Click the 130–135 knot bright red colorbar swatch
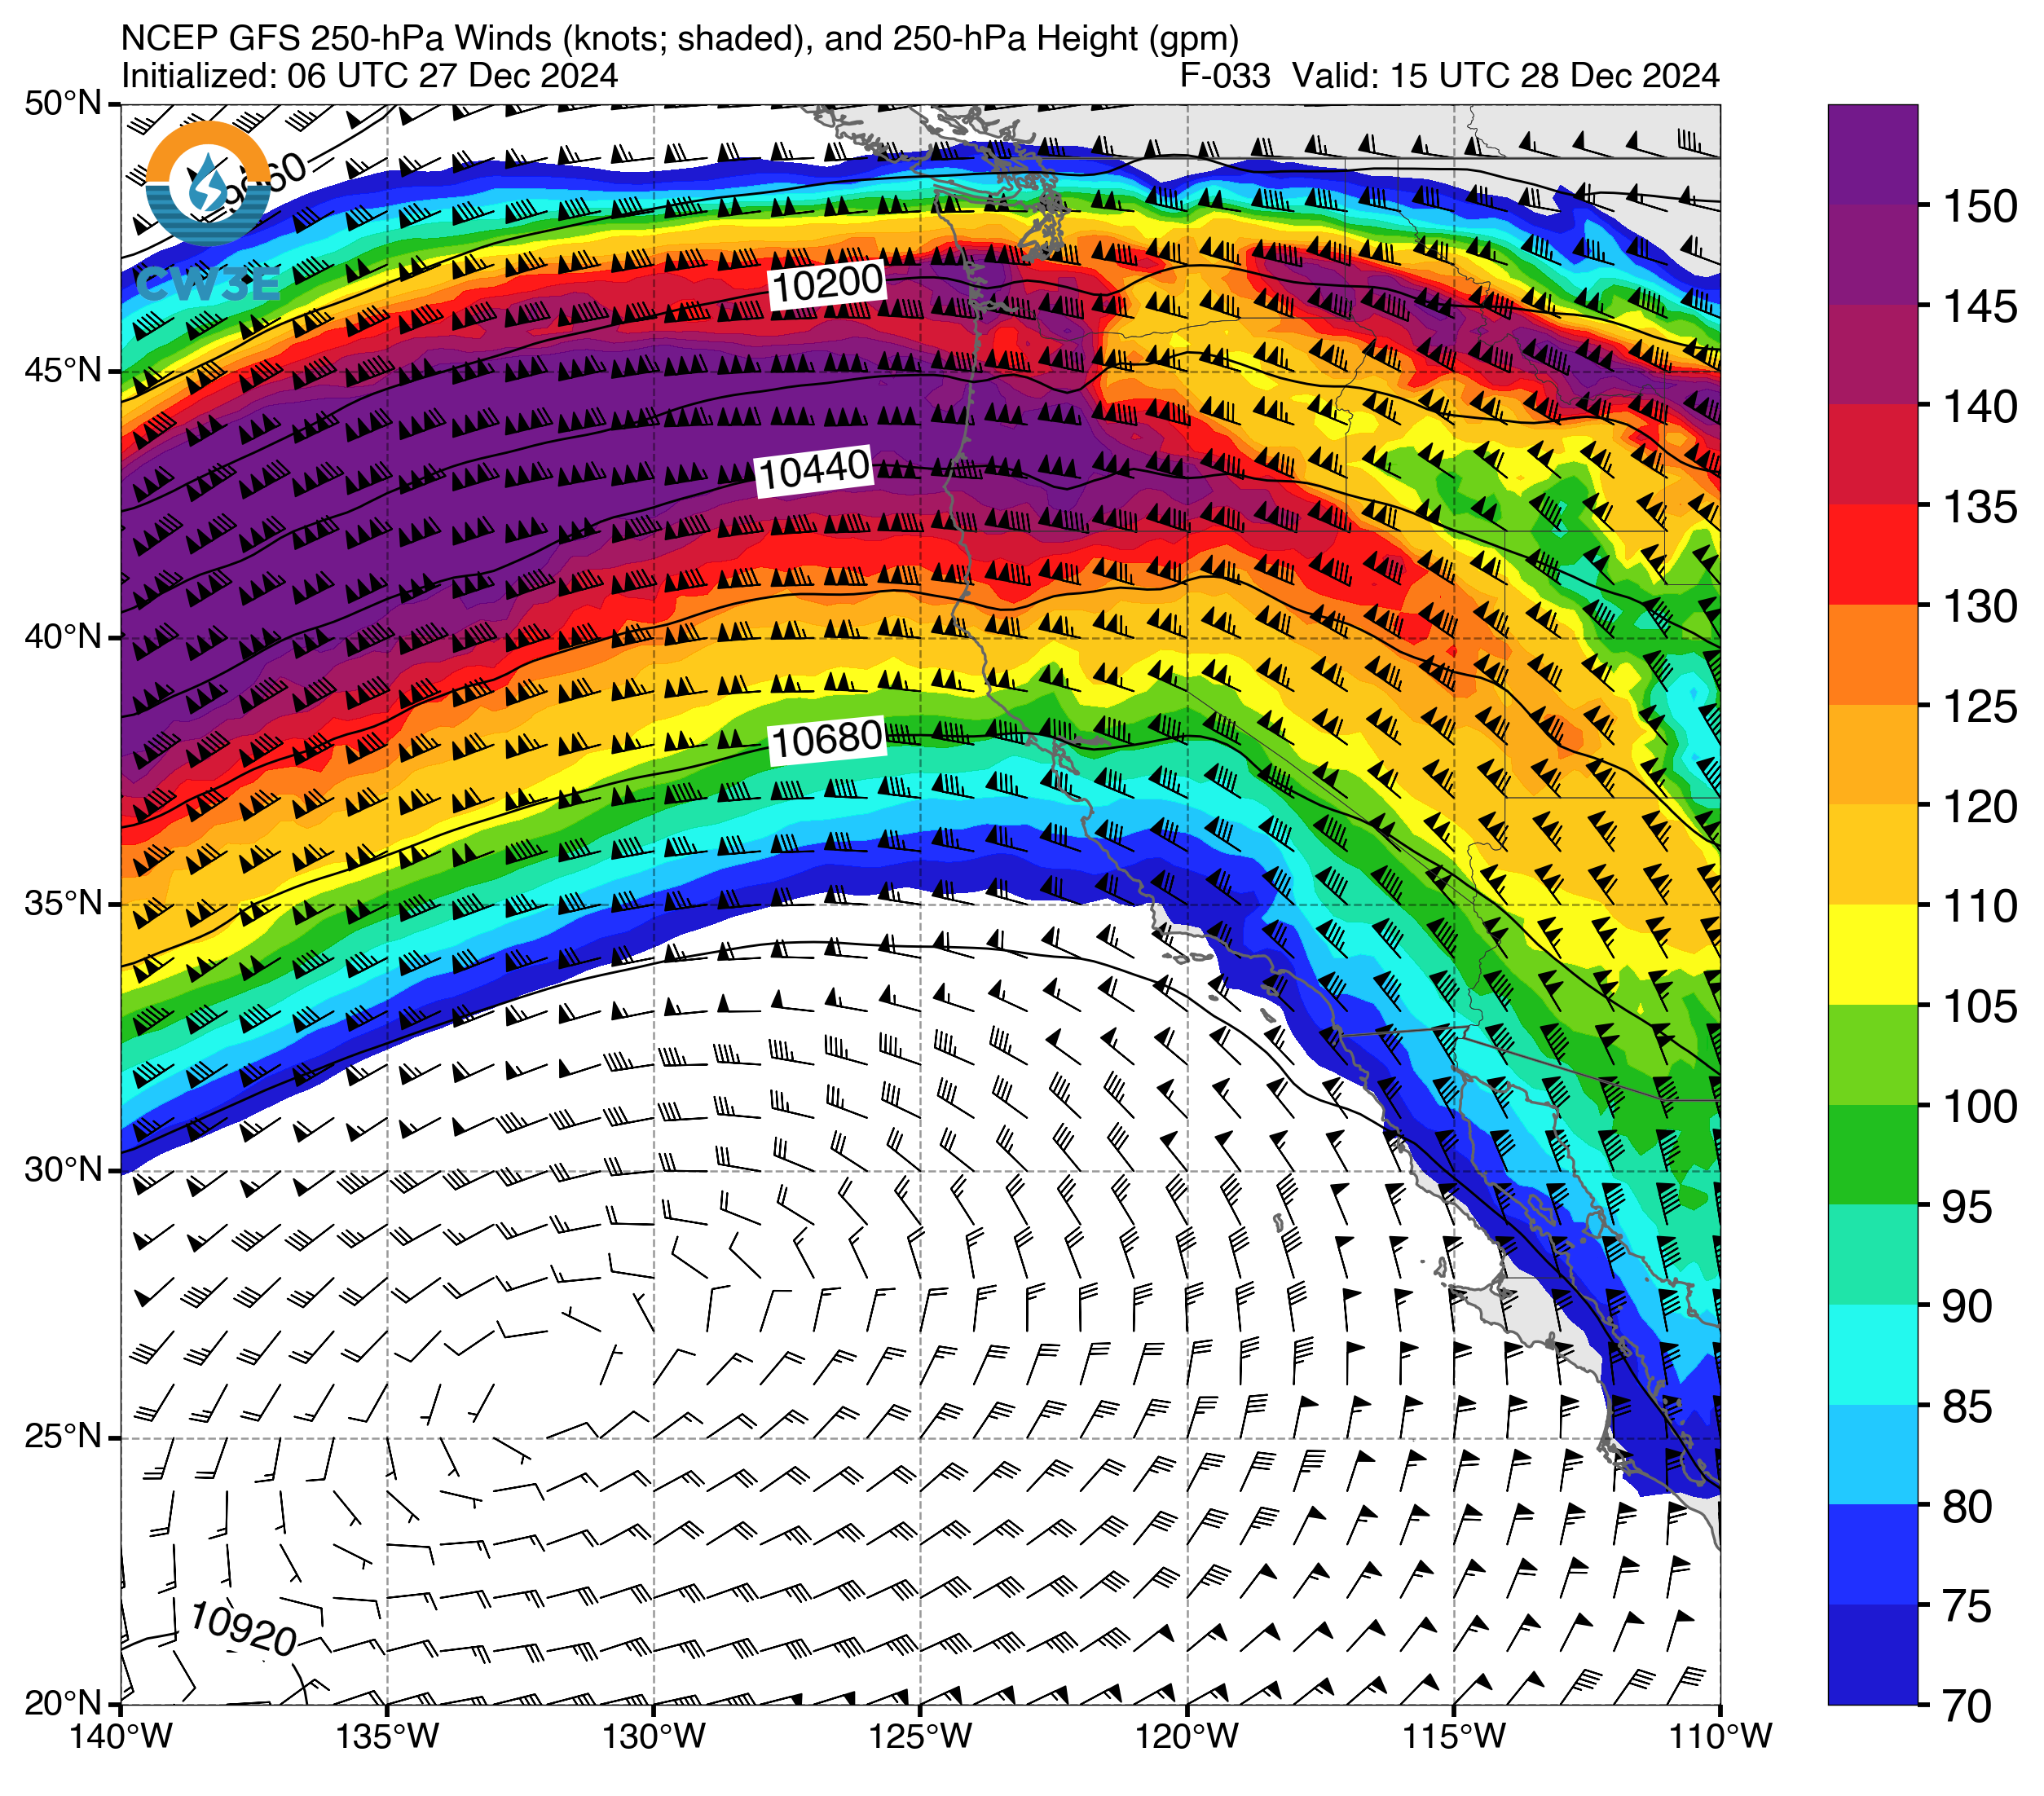Image resolution: width=2044 pixels, height=1796 pixels. (x=1873, y=555)
